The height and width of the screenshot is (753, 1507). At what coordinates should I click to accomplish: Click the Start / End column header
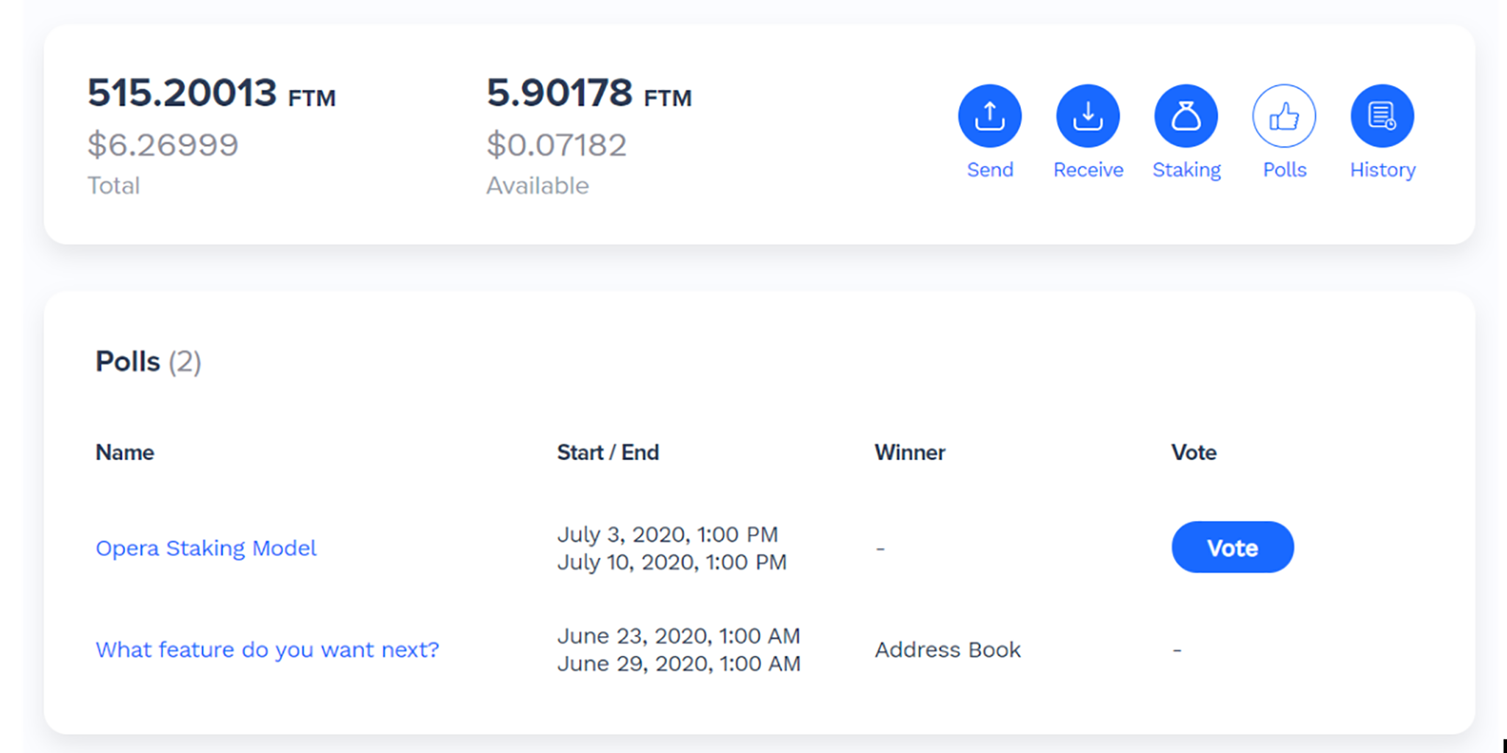pos(608,453)
